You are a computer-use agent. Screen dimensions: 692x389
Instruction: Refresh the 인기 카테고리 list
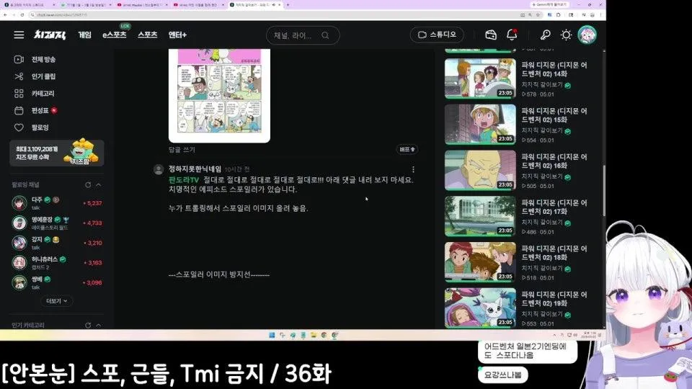tap(88, 325)
